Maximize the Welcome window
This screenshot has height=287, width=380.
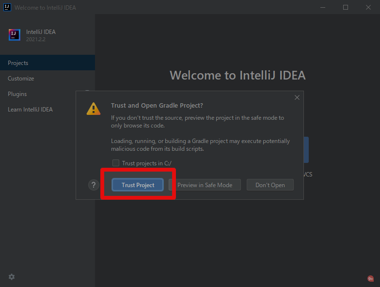pyautogui.click(x=346, y=8)
